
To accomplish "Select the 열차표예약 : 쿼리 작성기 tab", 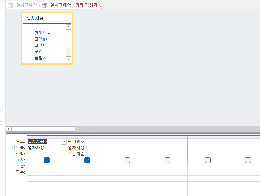I will click(x=74, y=5).
